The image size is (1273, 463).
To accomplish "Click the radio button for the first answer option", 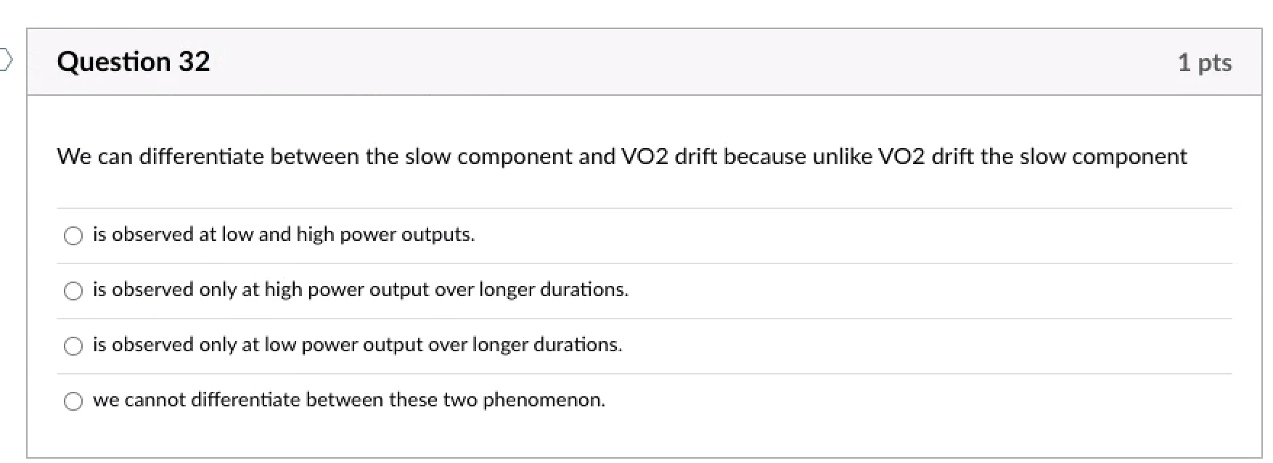I will coord(73,235).
